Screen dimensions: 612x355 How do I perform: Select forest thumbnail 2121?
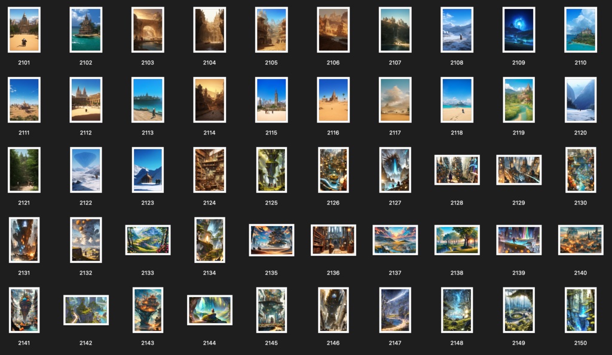24,170
